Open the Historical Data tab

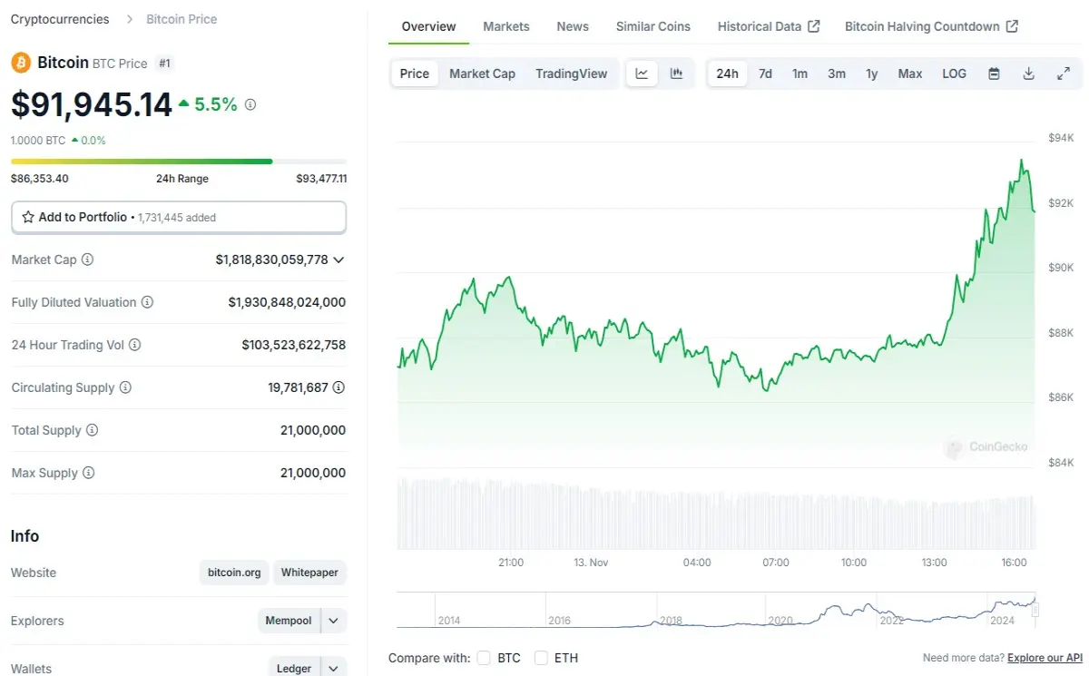760,26
